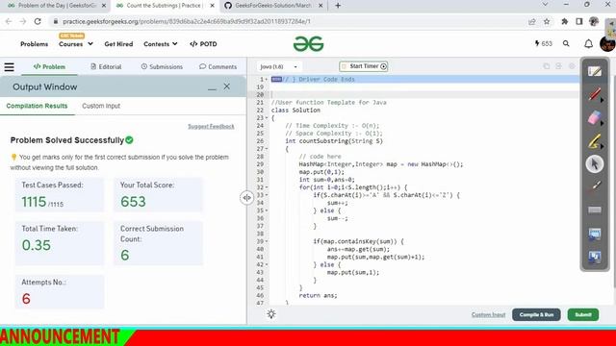Collapse code fold arrow at line 39

pos(267,241)
